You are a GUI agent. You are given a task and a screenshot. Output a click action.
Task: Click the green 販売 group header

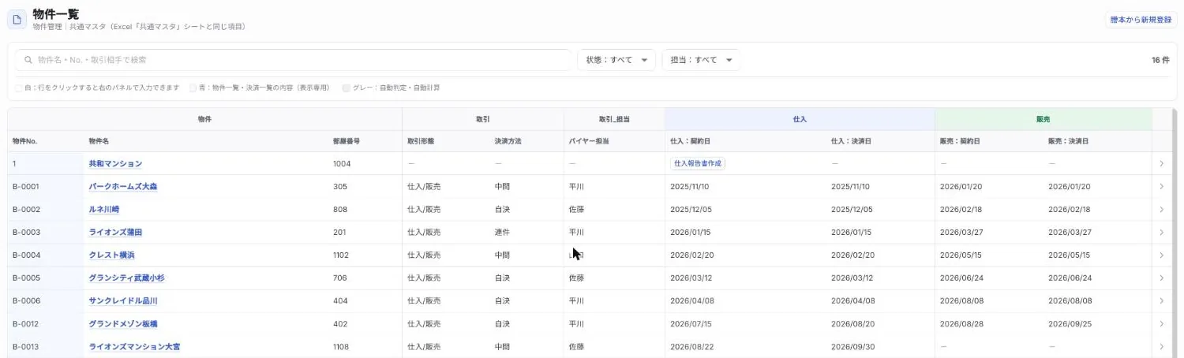[x=1043, y=119]
